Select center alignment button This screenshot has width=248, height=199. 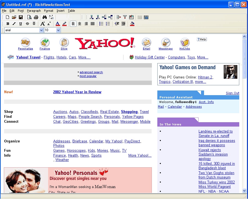(79, 24)
